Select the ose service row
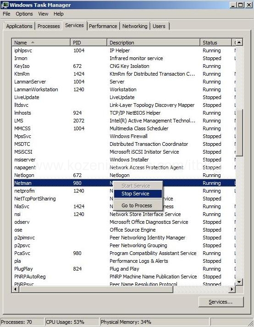254x327 pixels. [125, 230]
